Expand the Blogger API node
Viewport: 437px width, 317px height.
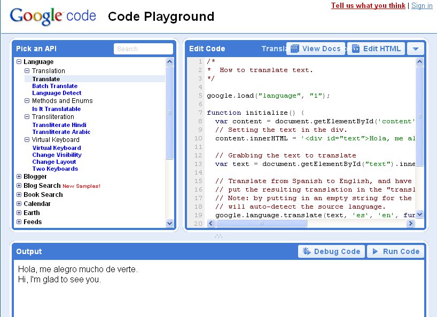(19, 177)
